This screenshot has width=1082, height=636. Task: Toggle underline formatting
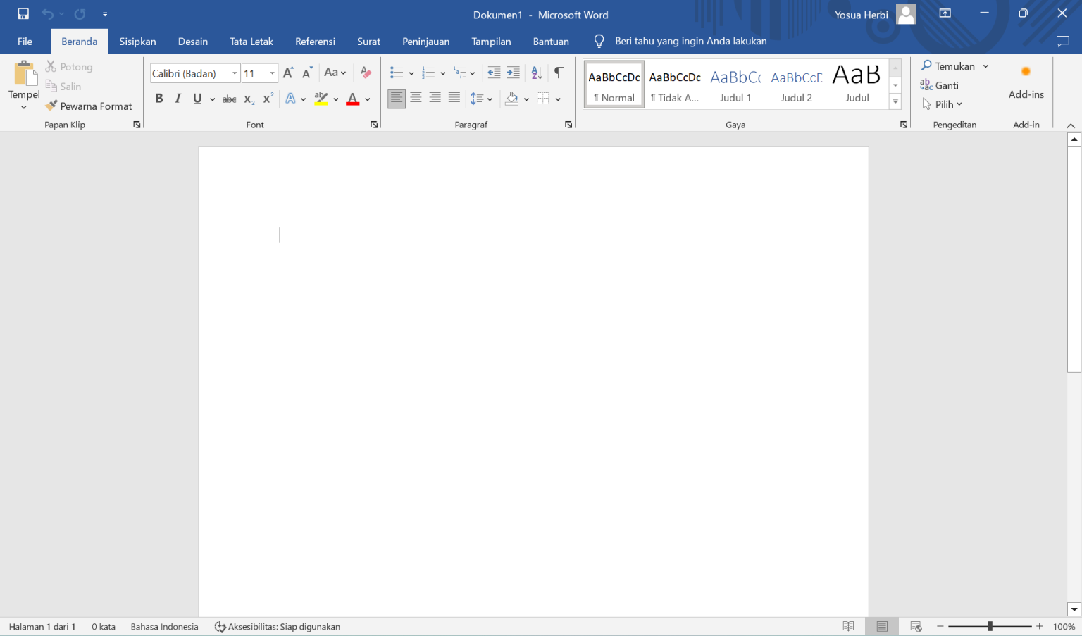point(197,99)
